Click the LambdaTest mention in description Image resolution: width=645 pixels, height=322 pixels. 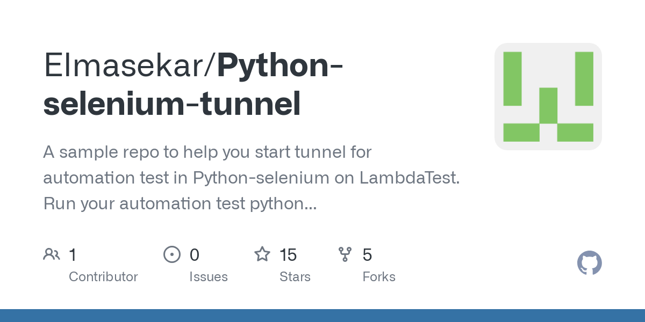tap(409, 178)
